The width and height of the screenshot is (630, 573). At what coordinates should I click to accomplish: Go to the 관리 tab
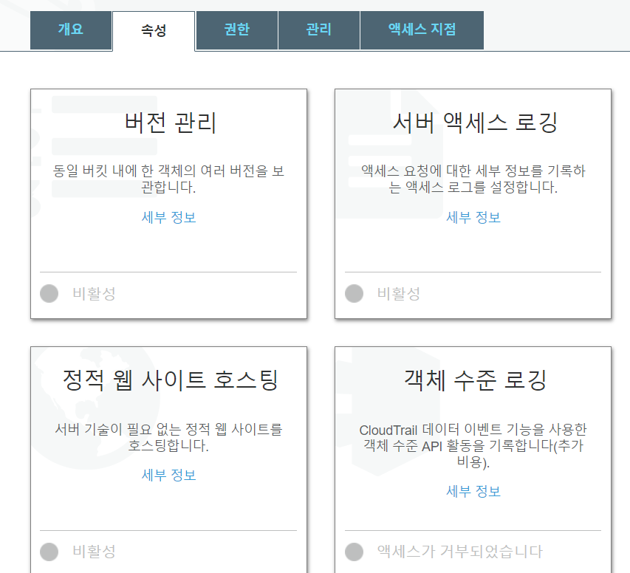click(x=318, y=30)
